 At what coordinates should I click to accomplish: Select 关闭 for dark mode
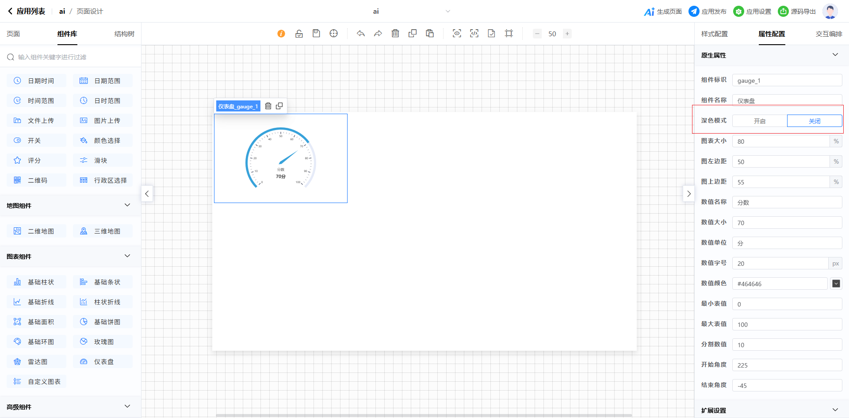[814, 121]
